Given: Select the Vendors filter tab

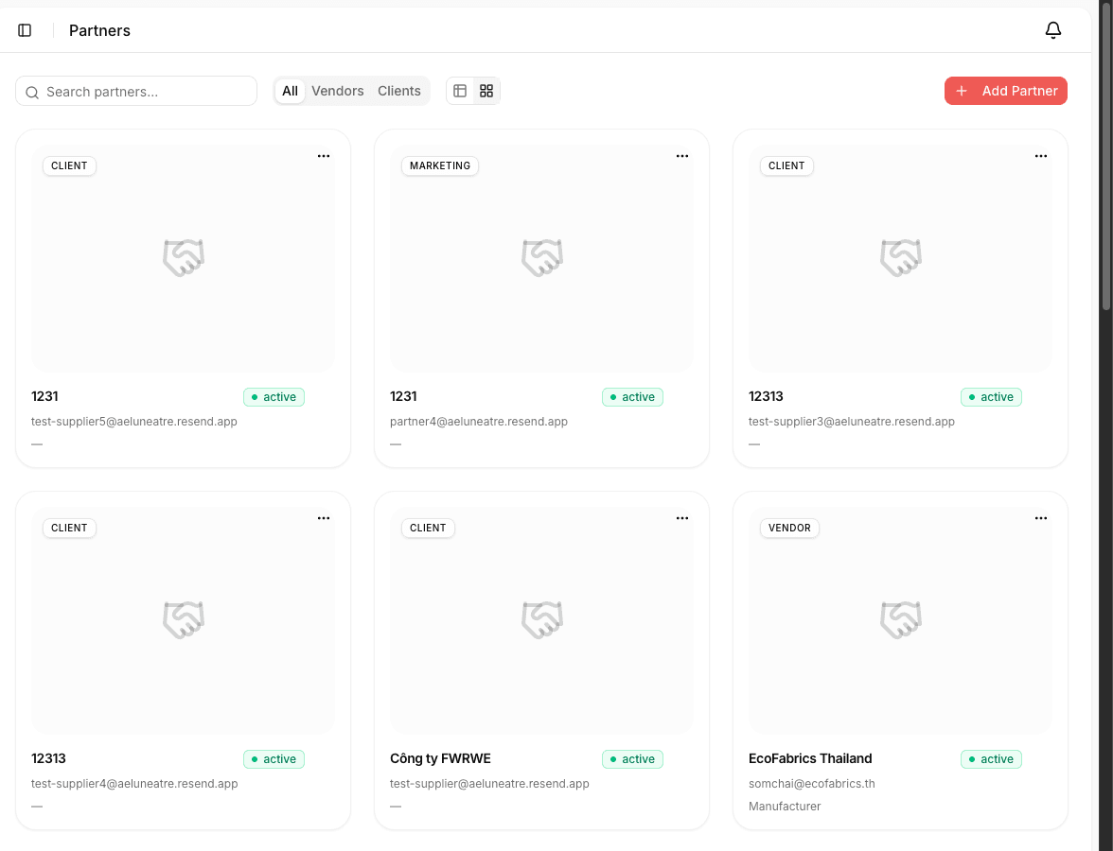Looking at the screenshot, I should [338, 91].
